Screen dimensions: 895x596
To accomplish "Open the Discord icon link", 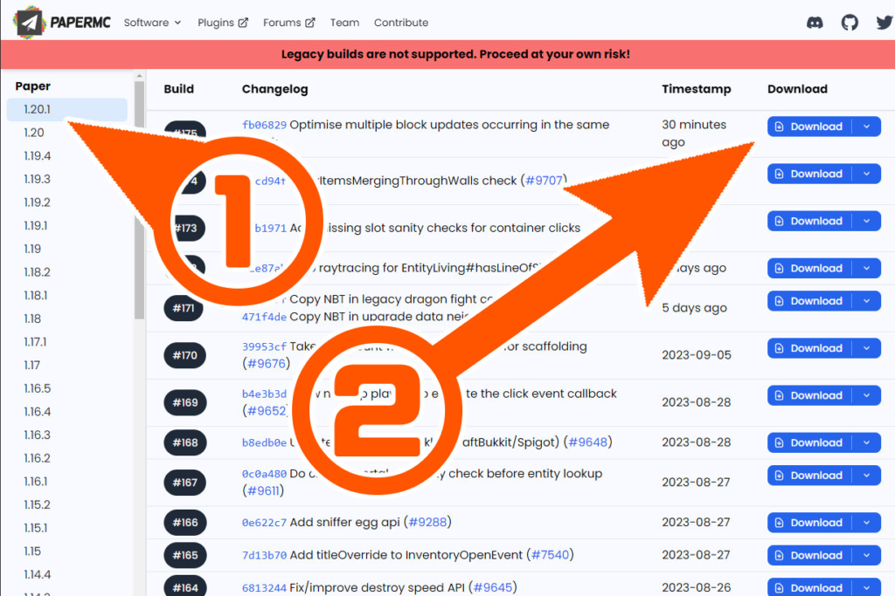I will coord(815,23).
